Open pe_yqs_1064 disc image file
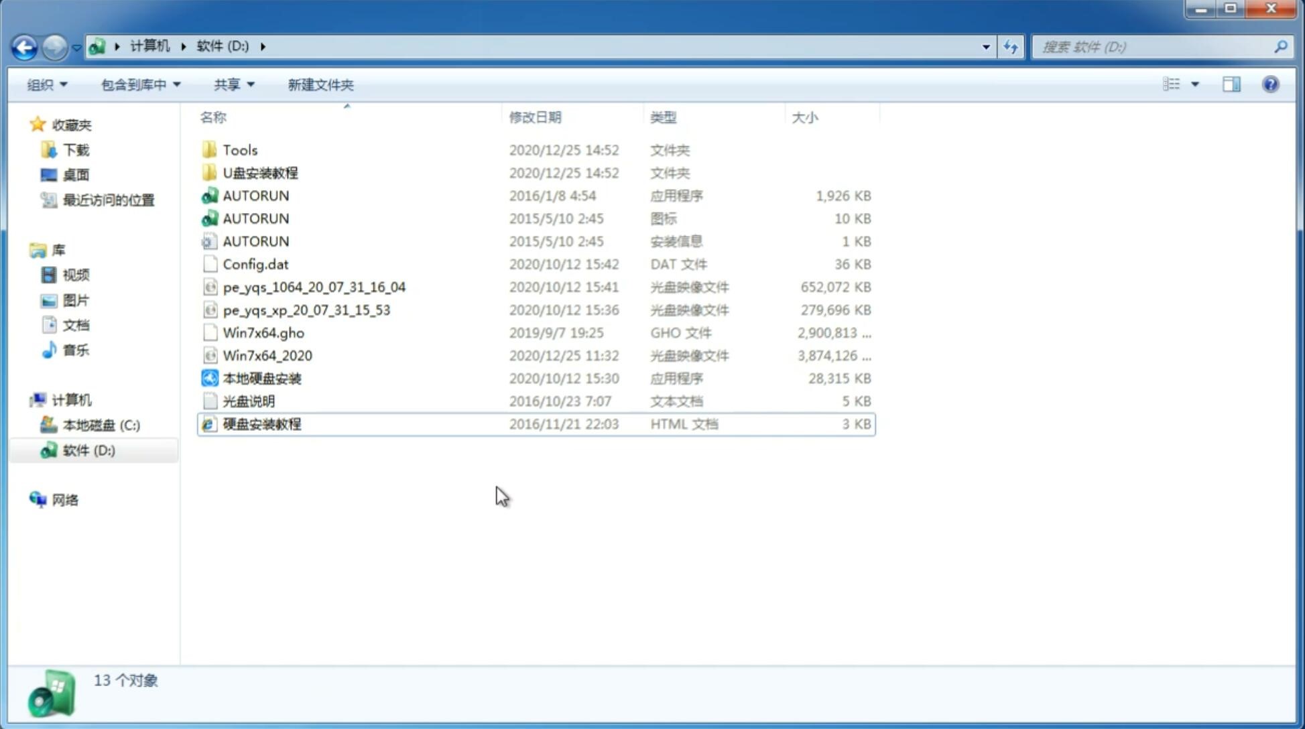This screenshot has height=729, width=1305. (x=314, y=287)
